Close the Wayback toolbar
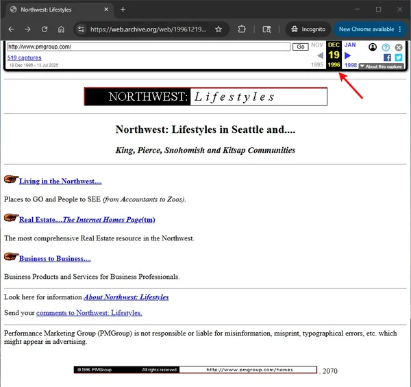The height and width of the screenshot is (387, 411). click(x=399, y=47)
